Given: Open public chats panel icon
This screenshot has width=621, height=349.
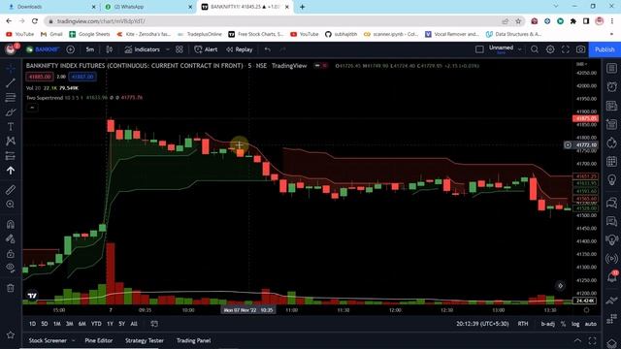Looking at the screenshot, I should tap(611, 203).
